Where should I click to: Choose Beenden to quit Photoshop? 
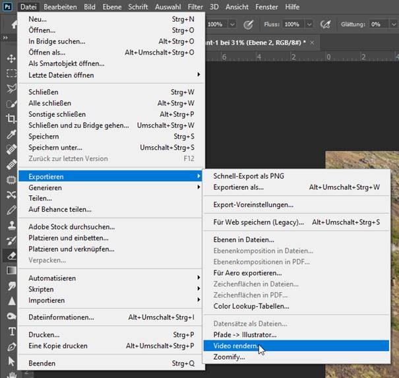click(111, 363)
